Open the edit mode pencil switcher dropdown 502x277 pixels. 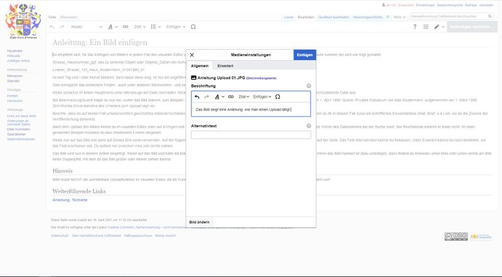(439, 27)
